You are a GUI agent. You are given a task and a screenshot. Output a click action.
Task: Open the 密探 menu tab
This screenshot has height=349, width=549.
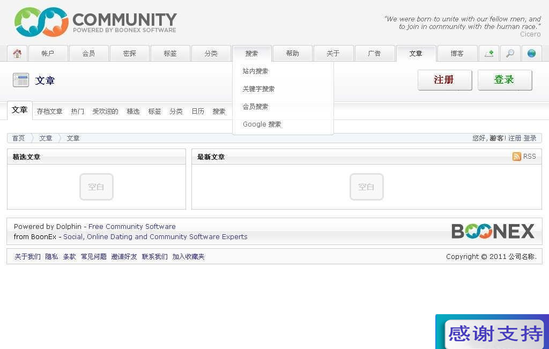point(130,54)
